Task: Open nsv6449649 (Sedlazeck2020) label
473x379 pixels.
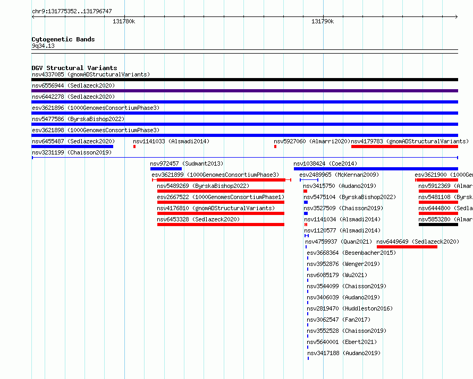Action: click(418, 242)
